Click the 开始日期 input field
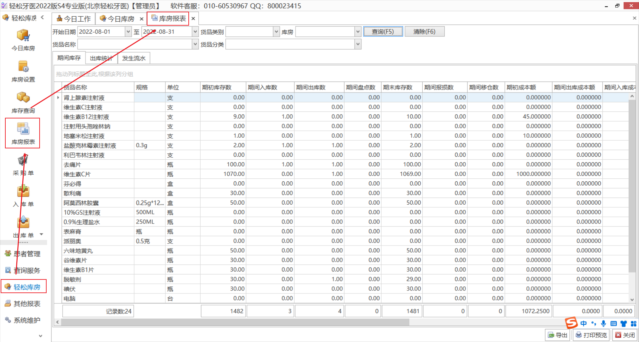639x342 pixels. click(101, 32)
